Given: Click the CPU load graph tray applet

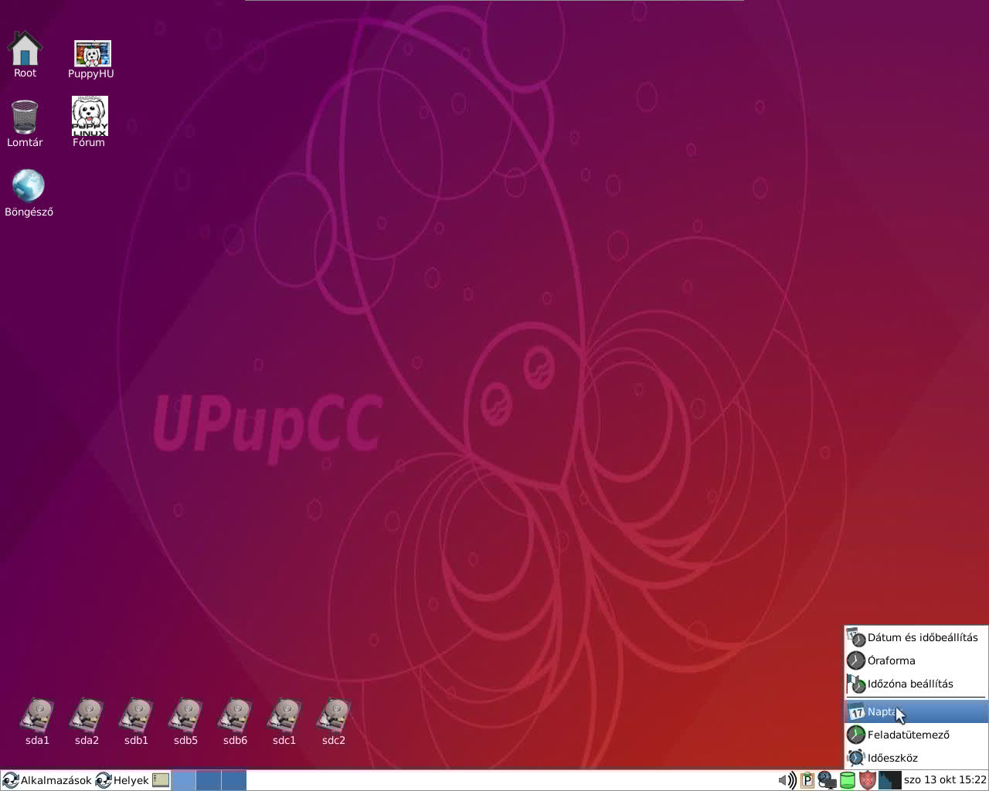Looking at the screenshot, I should 889,780.
